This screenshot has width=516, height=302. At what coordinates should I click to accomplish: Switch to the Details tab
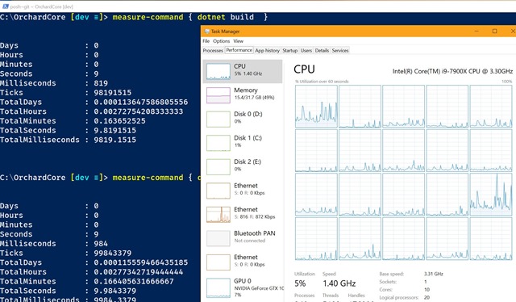tap(322, 50)
